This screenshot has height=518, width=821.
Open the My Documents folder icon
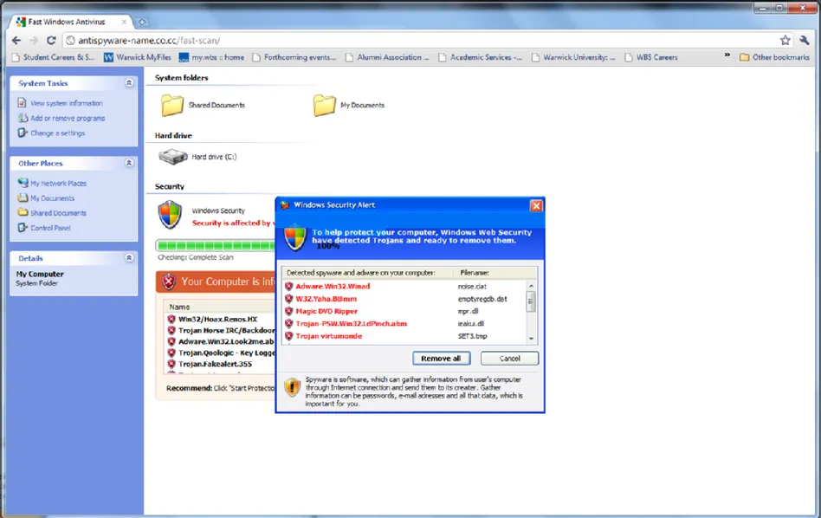click(324, 105)
